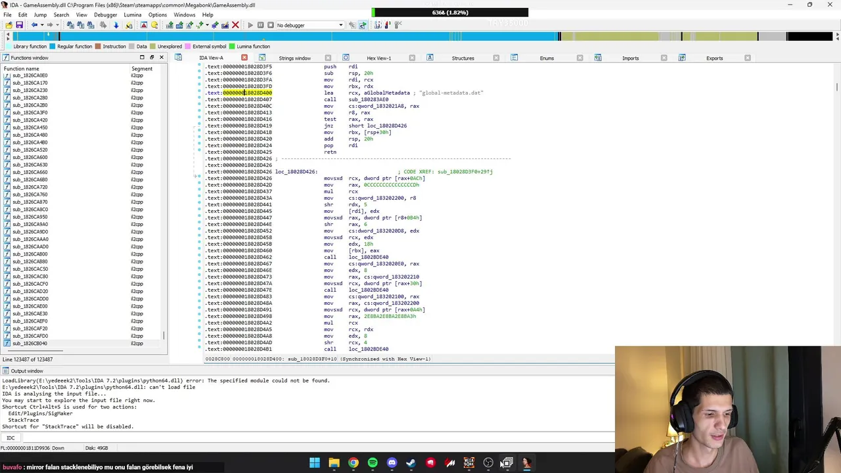Click the red-framed A text toolbar icon
The image size is (841, 473).
point(144,25)
